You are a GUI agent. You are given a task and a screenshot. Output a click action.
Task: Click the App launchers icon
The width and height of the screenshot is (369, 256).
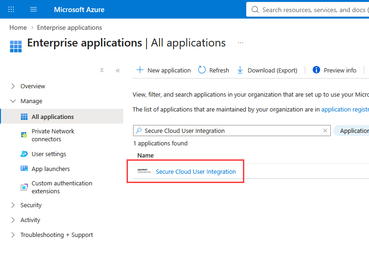point(24,168)
